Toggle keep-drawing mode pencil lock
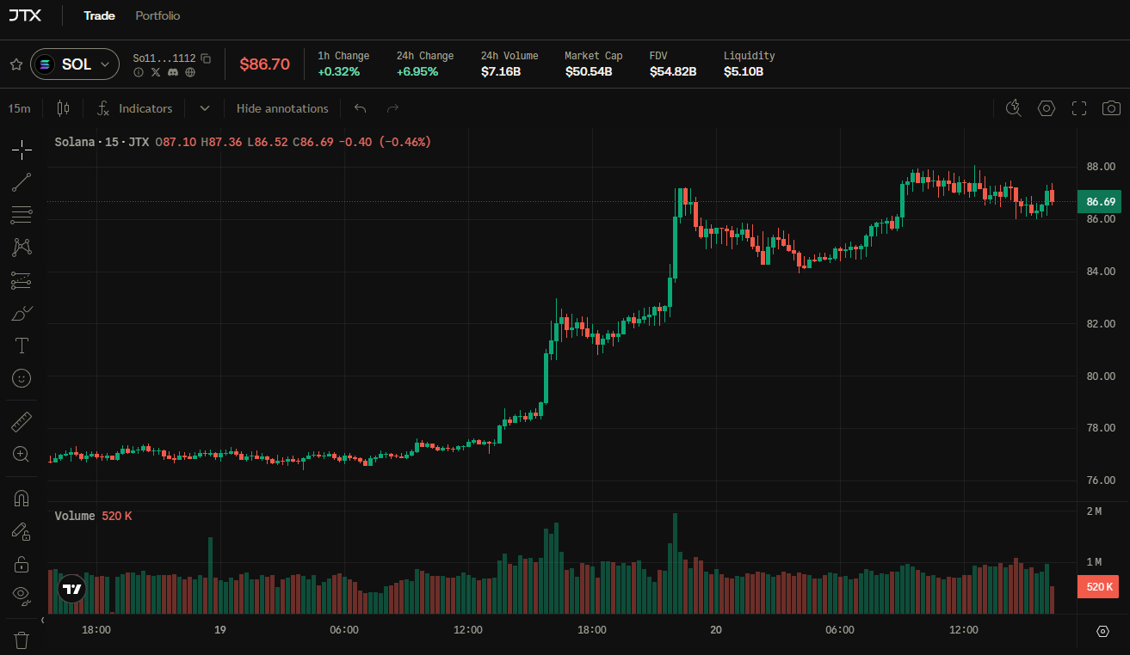1130x655 pixels. [x=22, y=531]
